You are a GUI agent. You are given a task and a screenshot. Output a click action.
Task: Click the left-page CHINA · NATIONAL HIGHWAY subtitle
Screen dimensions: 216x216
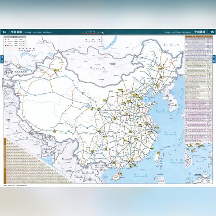click(38, 32)
